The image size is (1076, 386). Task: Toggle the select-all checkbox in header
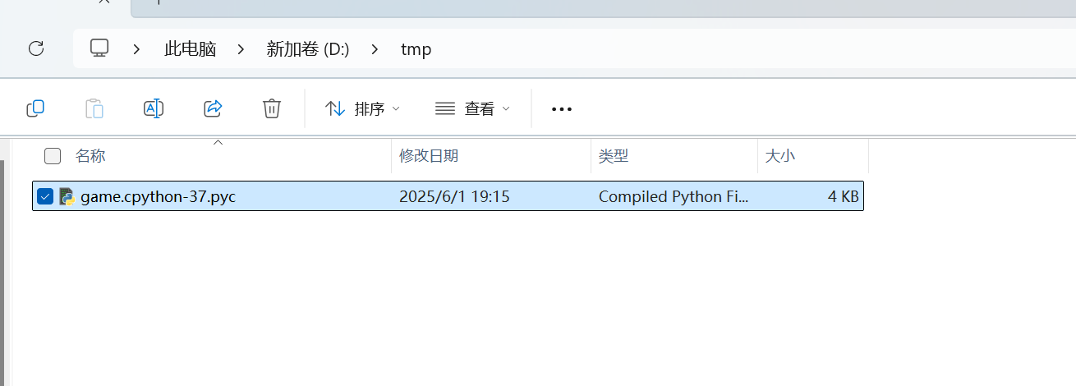point(53,156)
